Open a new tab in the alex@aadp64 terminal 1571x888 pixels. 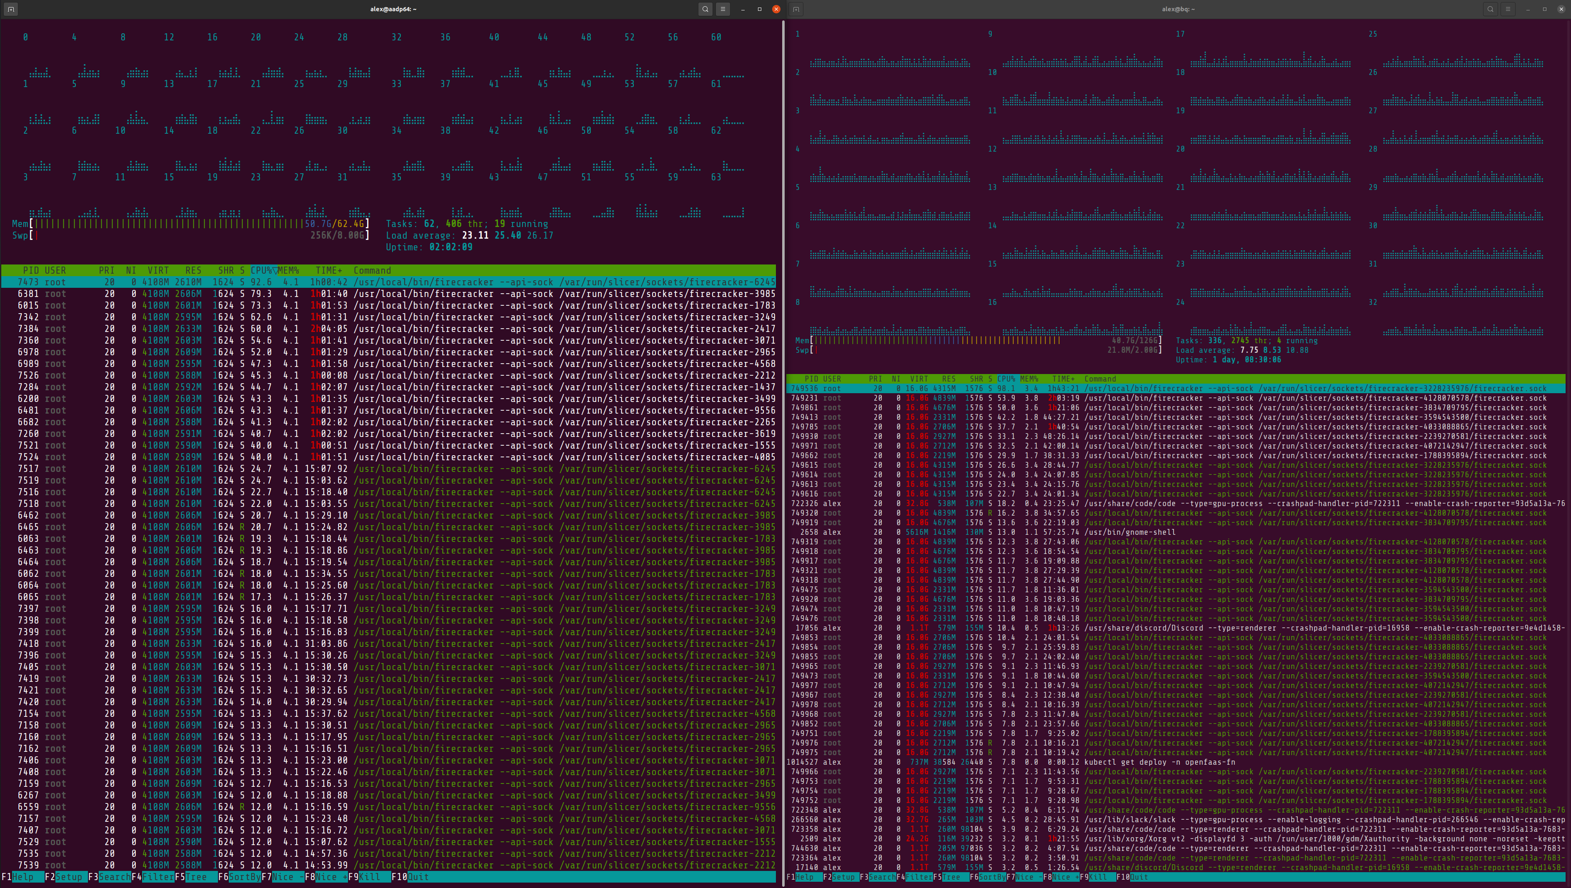(11, 9)
